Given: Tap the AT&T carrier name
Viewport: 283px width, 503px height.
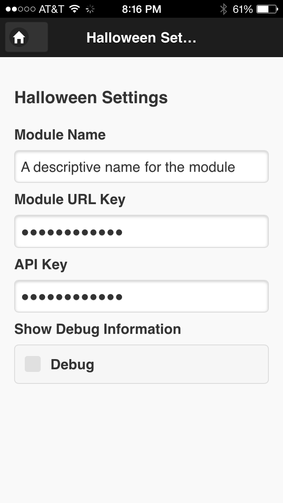Looking at the screenshot, I should [51, 9].
